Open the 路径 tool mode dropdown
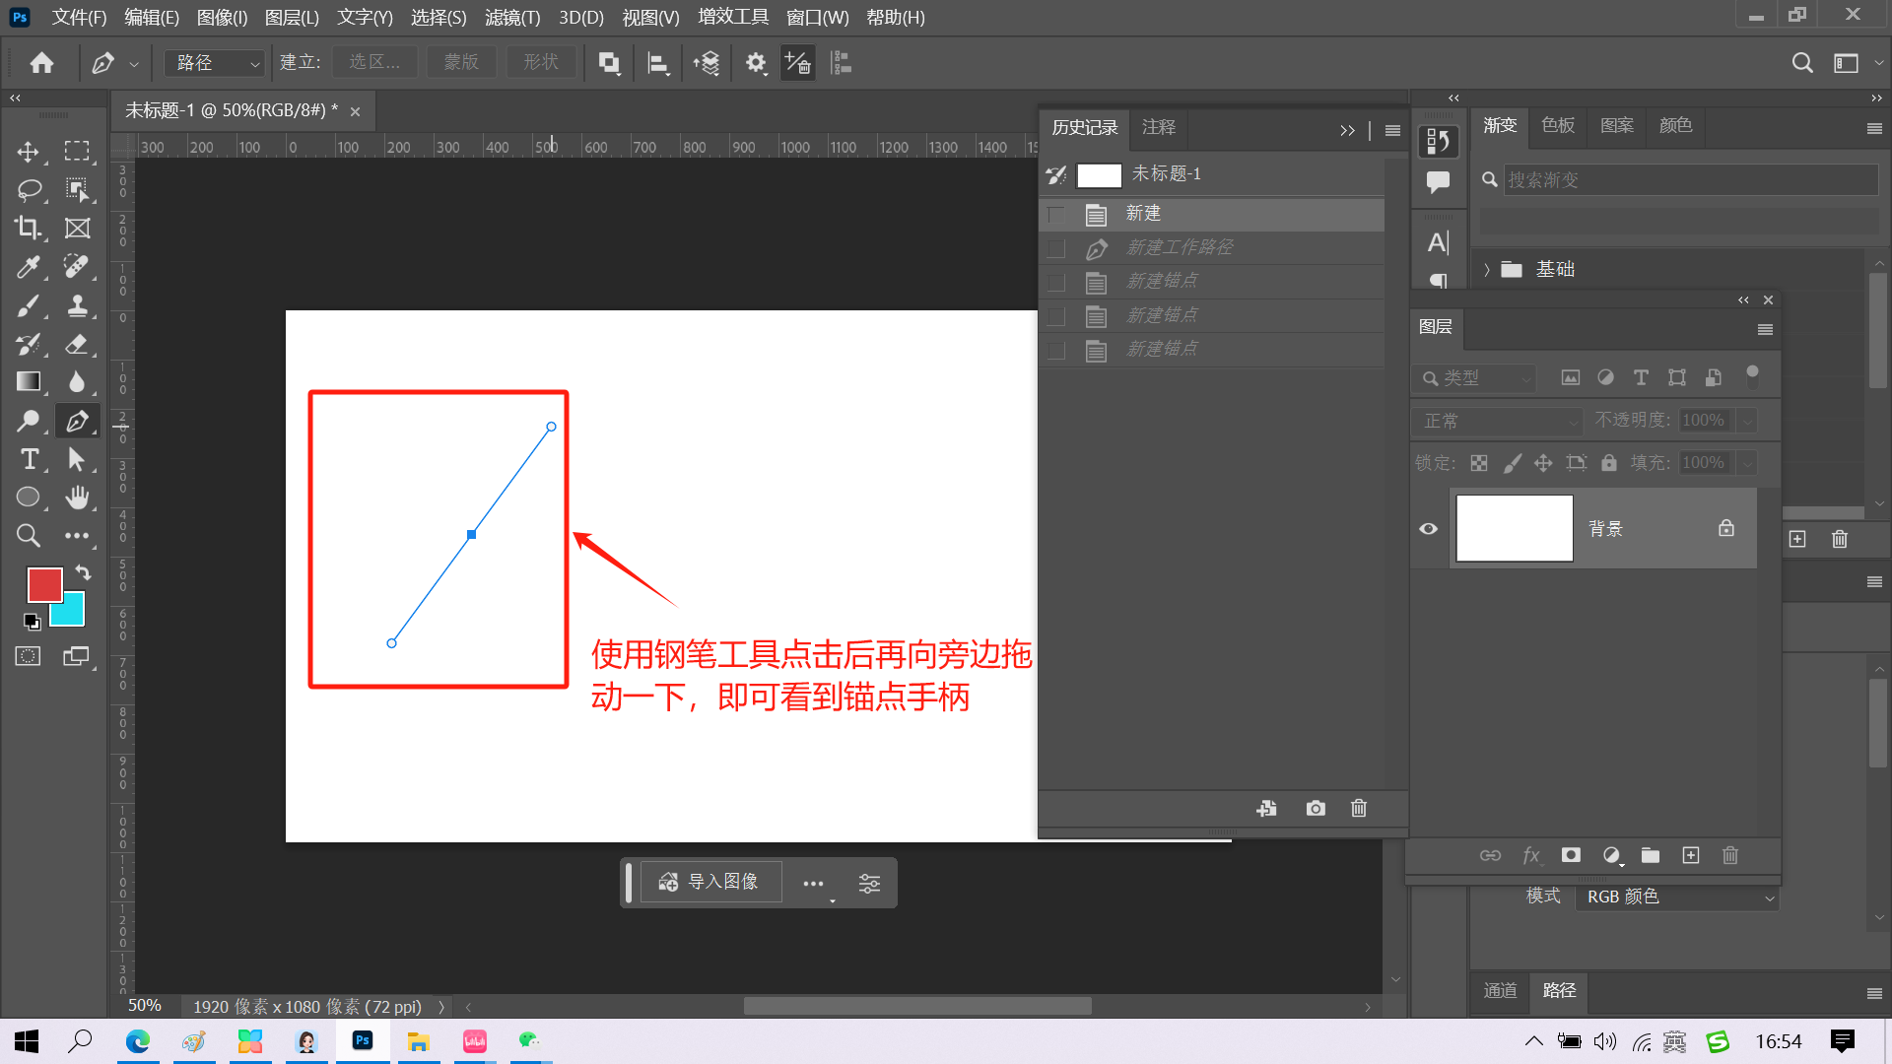The height and width of the screenshot is (1064, 1892). coord(215,63)
